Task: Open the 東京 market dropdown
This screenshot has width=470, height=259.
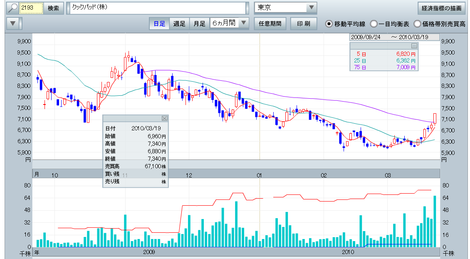Action: [311, 8]
